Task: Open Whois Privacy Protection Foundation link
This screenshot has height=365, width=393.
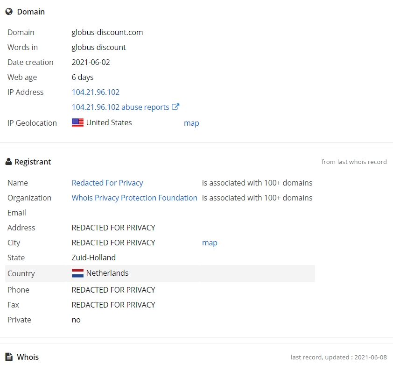Action: click(134, 198)
